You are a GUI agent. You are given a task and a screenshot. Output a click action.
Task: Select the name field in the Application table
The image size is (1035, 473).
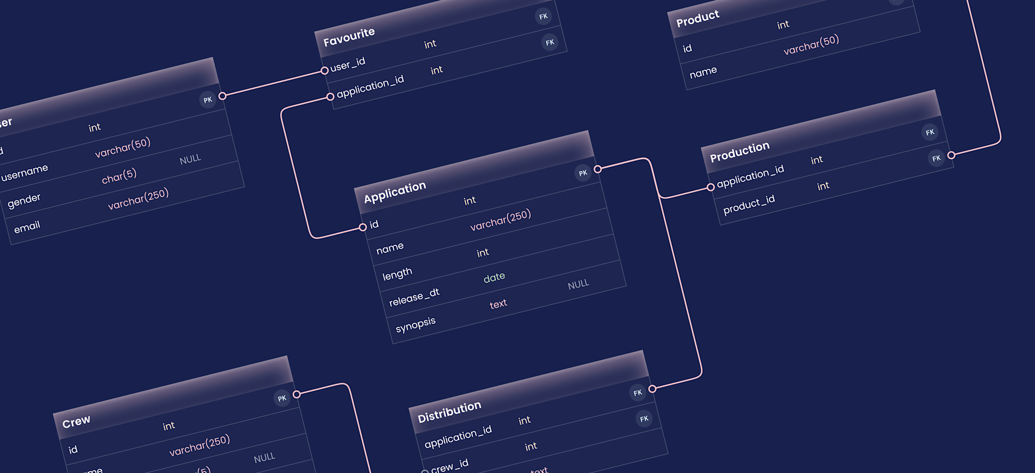tap(390, 248)
